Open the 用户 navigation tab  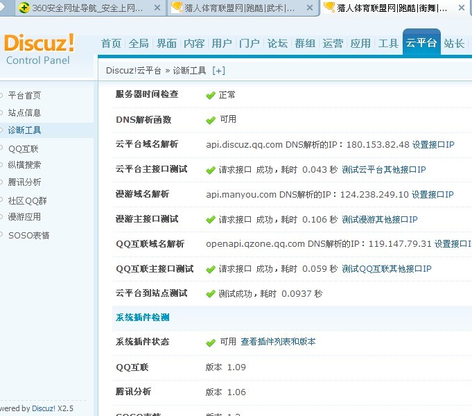tap(222, 44)
